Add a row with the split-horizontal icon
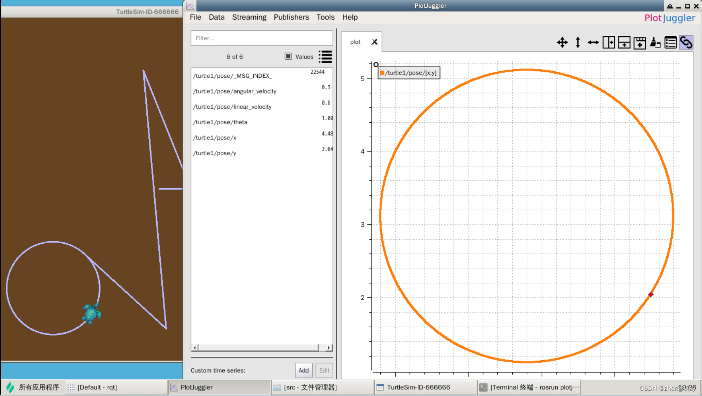The image size is (702, 396). click(x=624, y=42)
